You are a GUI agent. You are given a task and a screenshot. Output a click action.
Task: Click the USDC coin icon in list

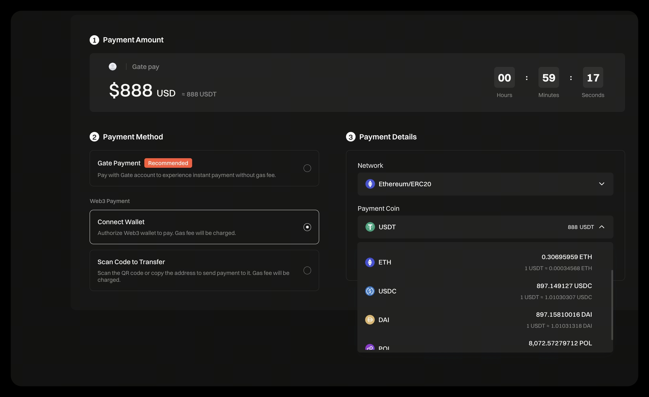370,291
